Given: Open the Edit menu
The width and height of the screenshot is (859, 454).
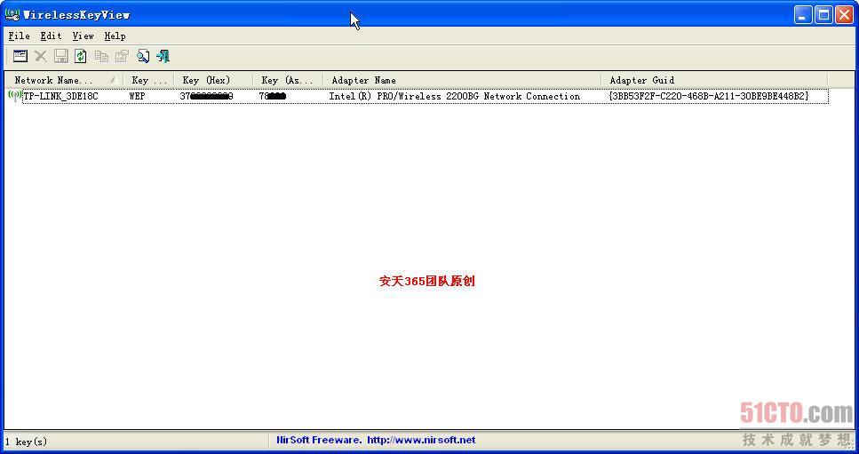Looking at the screenshot, I should [51, 36].
